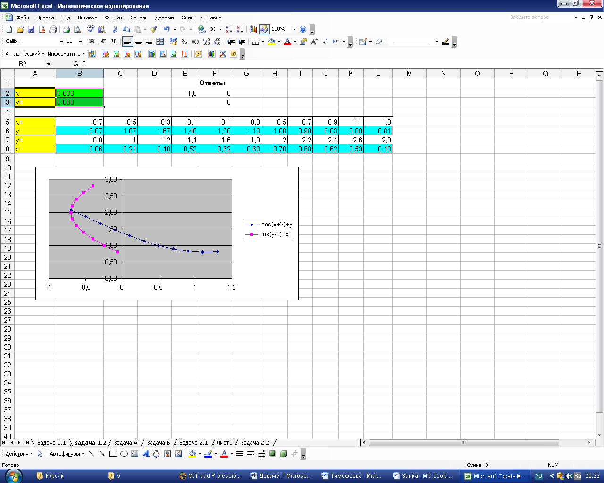
Task: Run the spelling check (ABC) icon
Action: click(x=91, y=29)
